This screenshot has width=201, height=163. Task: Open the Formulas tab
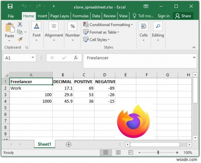point(80,16)
